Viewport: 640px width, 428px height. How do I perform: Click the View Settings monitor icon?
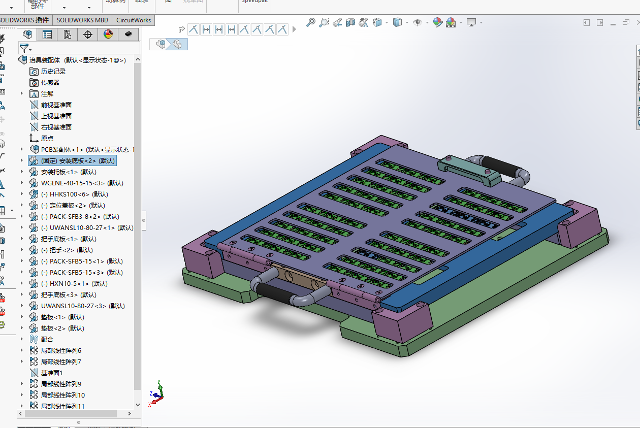coord(471,22)
